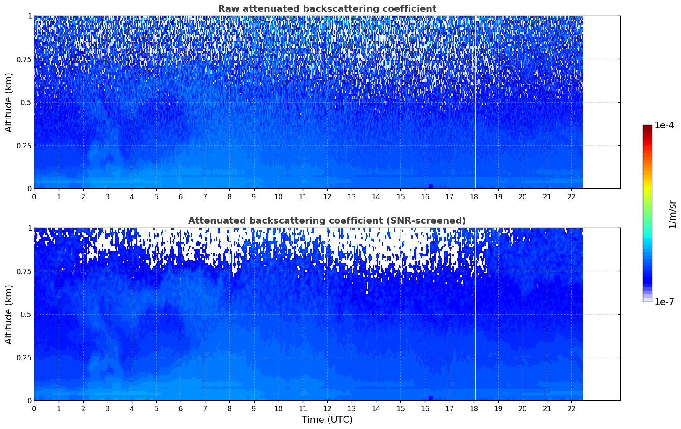Click the '1e-7' colorbar minimum label
This screenshot has width=681, height=429.
(x=664, y=302)
